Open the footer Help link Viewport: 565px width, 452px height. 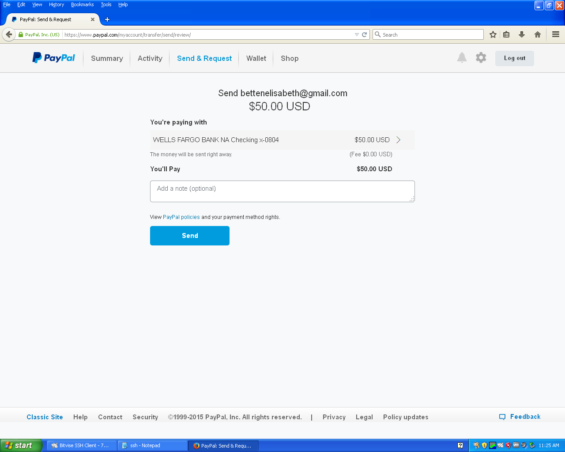point(80,417)
